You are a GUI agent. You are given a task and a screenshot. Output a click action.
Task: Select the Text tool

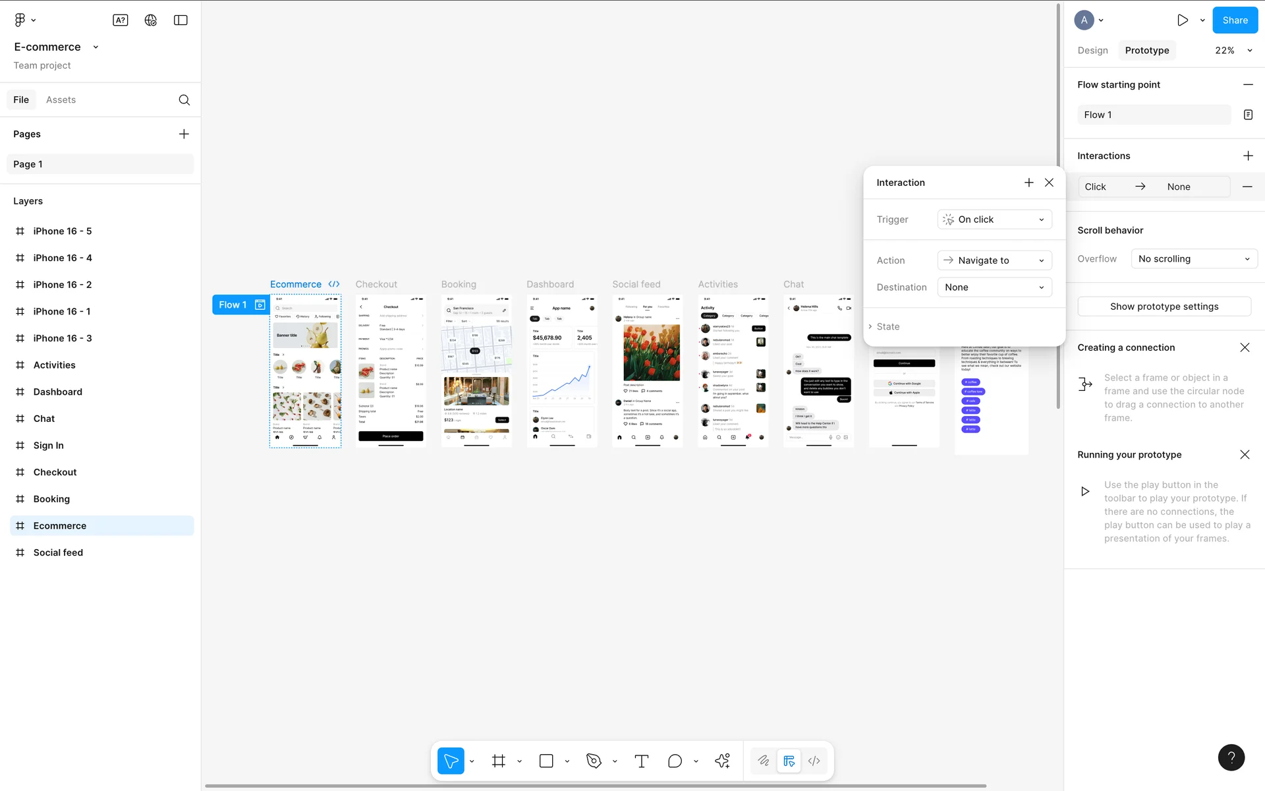[x=641, y=761]
